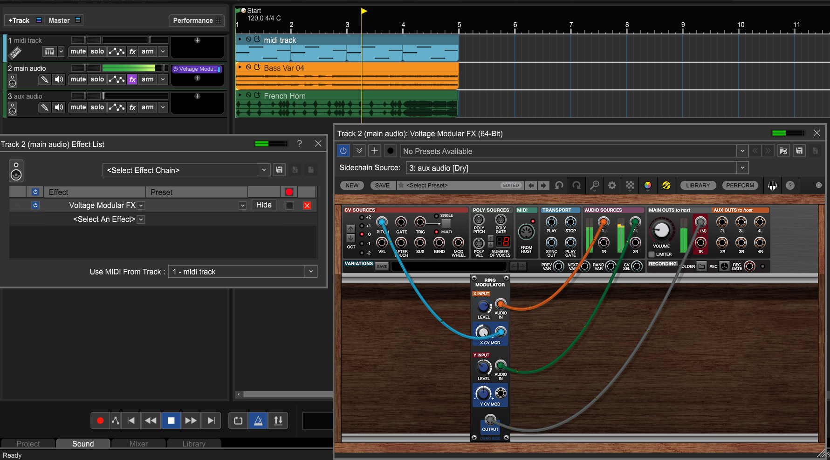Solo the main audio track

(97, 80)
